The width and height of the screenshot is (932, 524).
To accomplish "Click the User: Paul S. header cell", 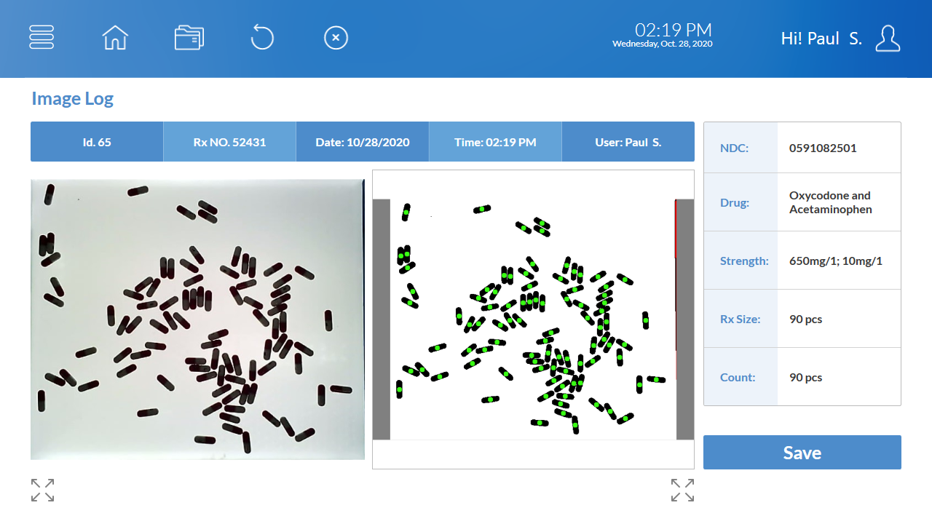I will (x=628, y=142).
